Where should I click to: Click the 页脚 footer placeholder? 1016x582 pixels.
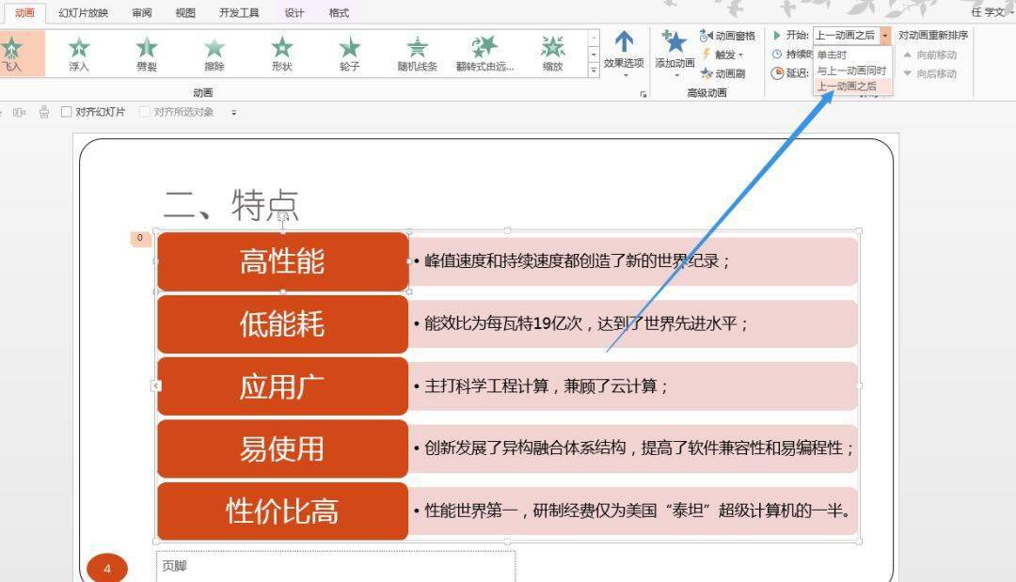(336, 566)
